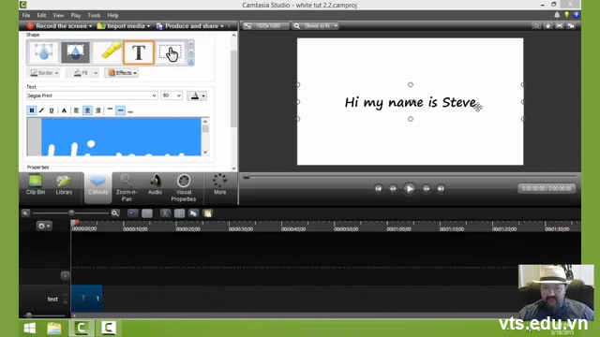Add a new track plus button

(x=65, y=275)
